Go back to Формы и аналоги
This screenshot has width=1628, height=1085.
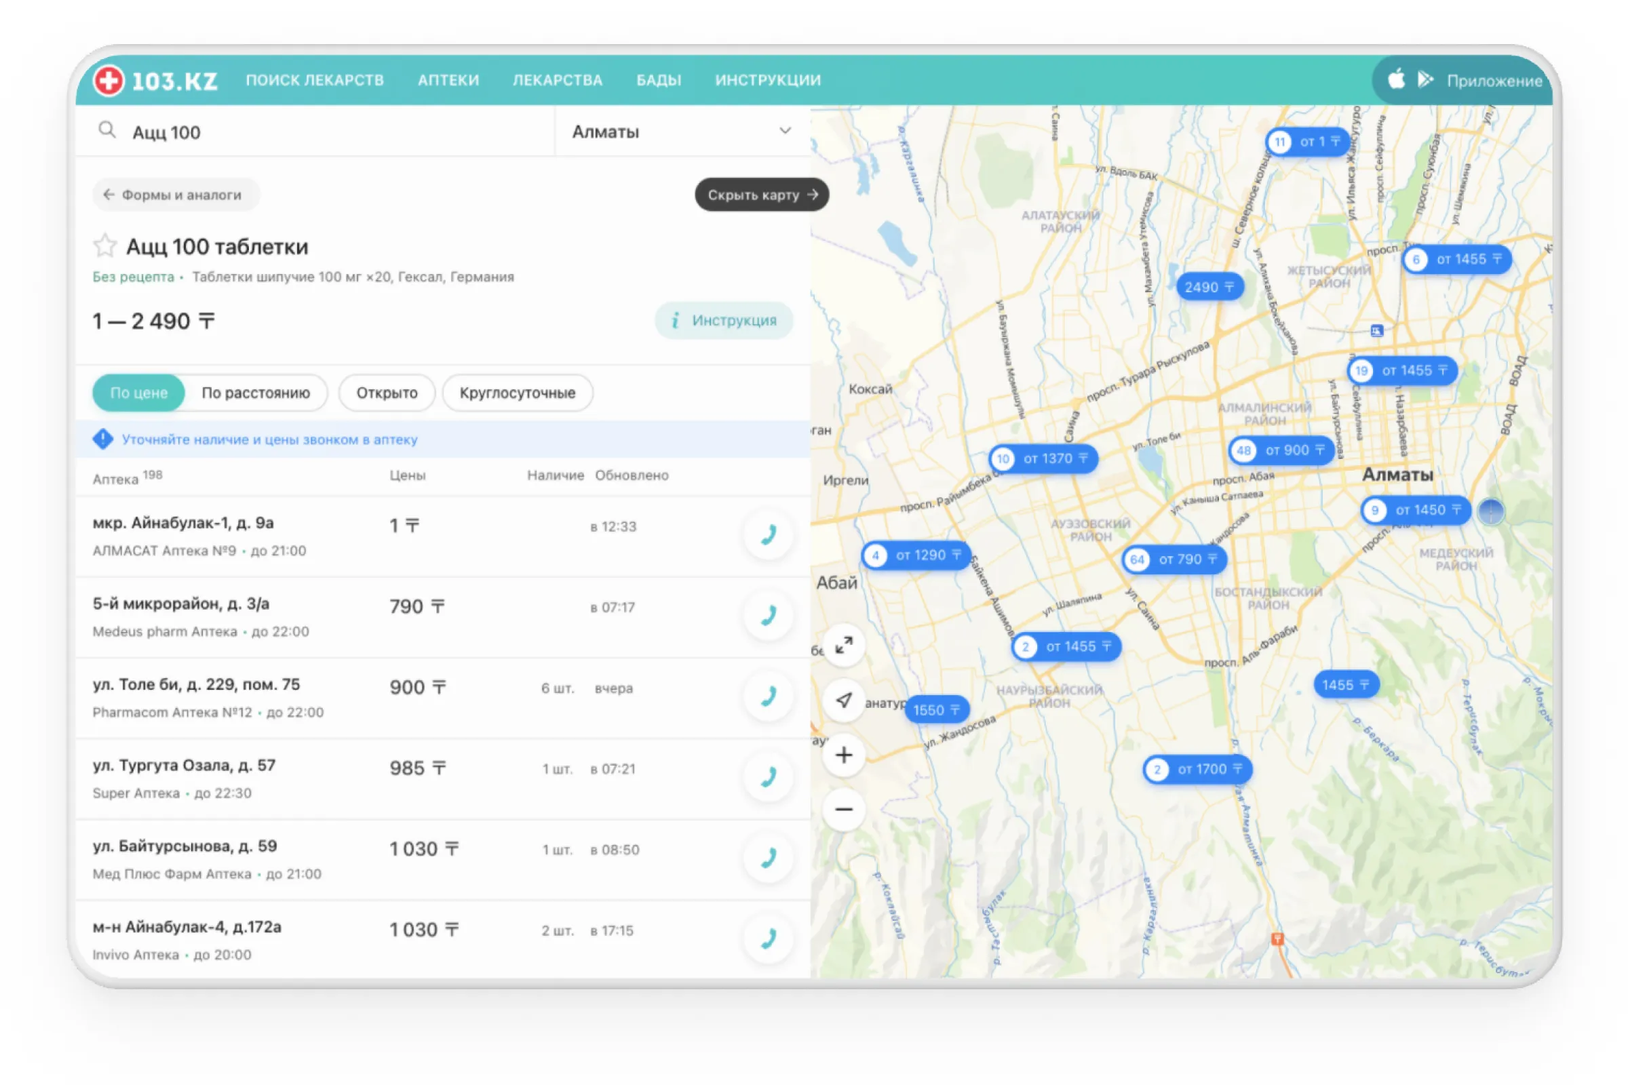pos(175,195)
